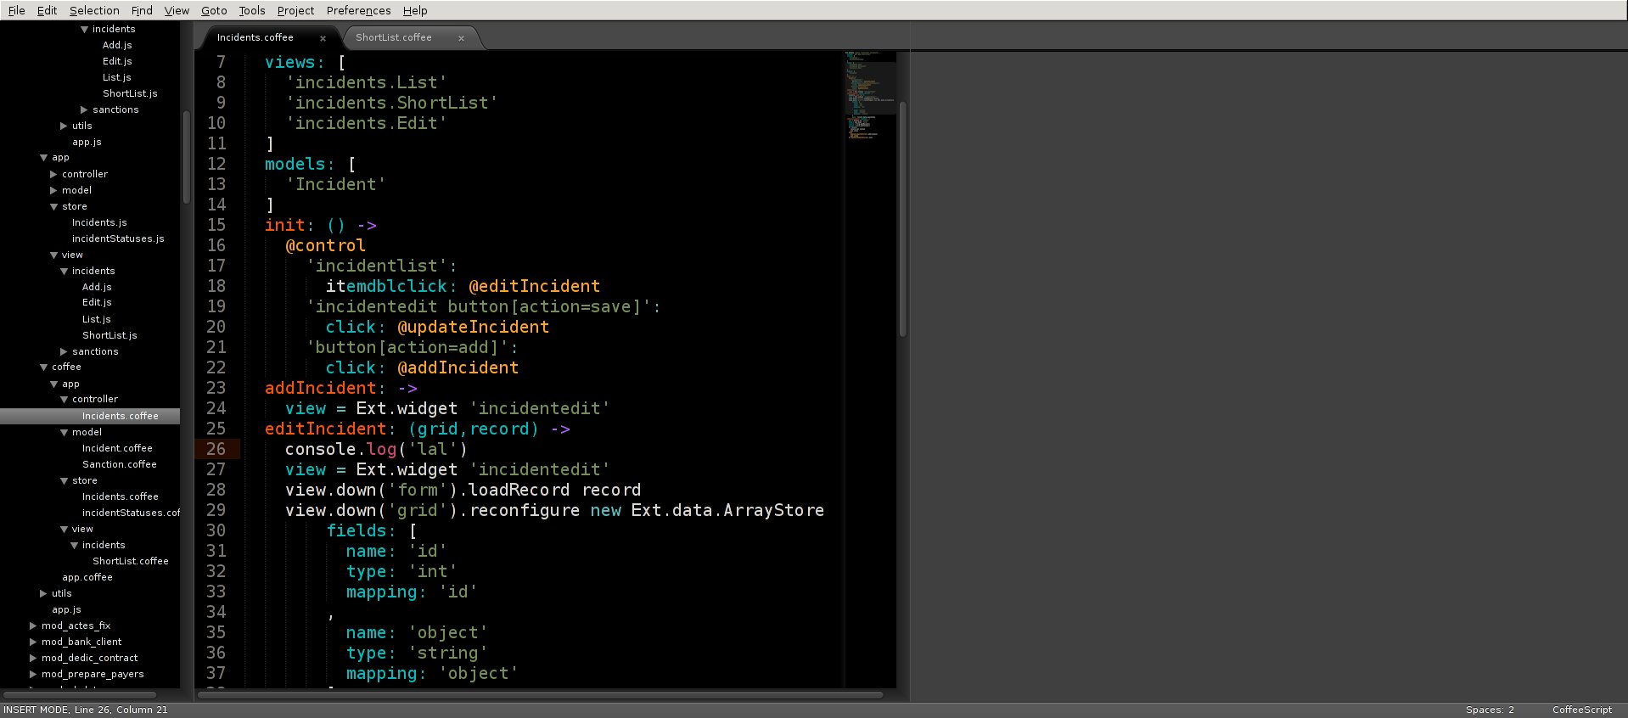Viewport: 1628px width, 718px height.
Task: Click on Ext.data.ArrayStore in line 29
Action: (727, 510)
